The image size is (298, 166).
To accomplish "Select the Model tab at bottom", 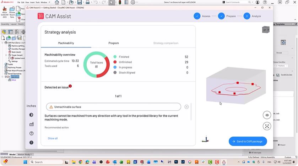I will (x=12, y=154).
